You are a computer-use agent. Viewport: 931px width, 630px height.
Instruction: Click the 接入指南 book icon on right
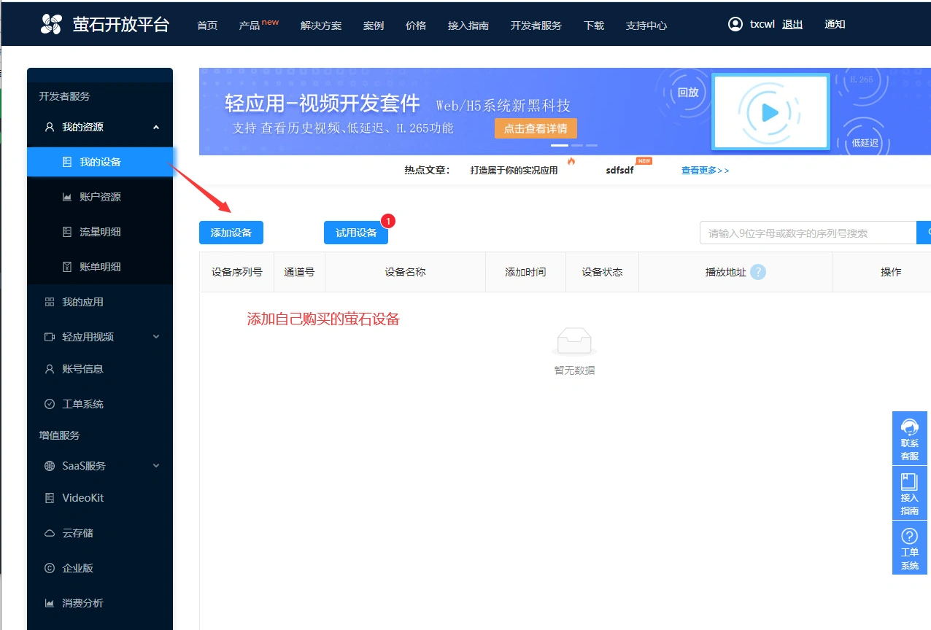910,481
